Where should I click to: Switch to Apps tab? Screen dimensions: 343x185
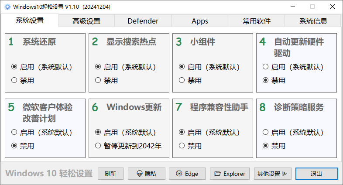200,21
